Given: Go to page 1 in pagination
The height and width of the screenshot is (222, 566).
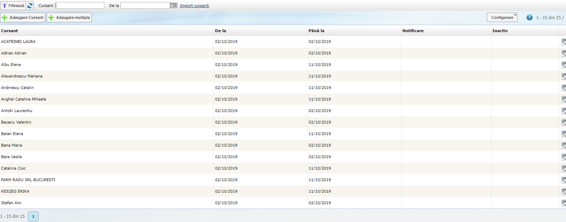Looking at the screenshot, I should click(33, 216).
